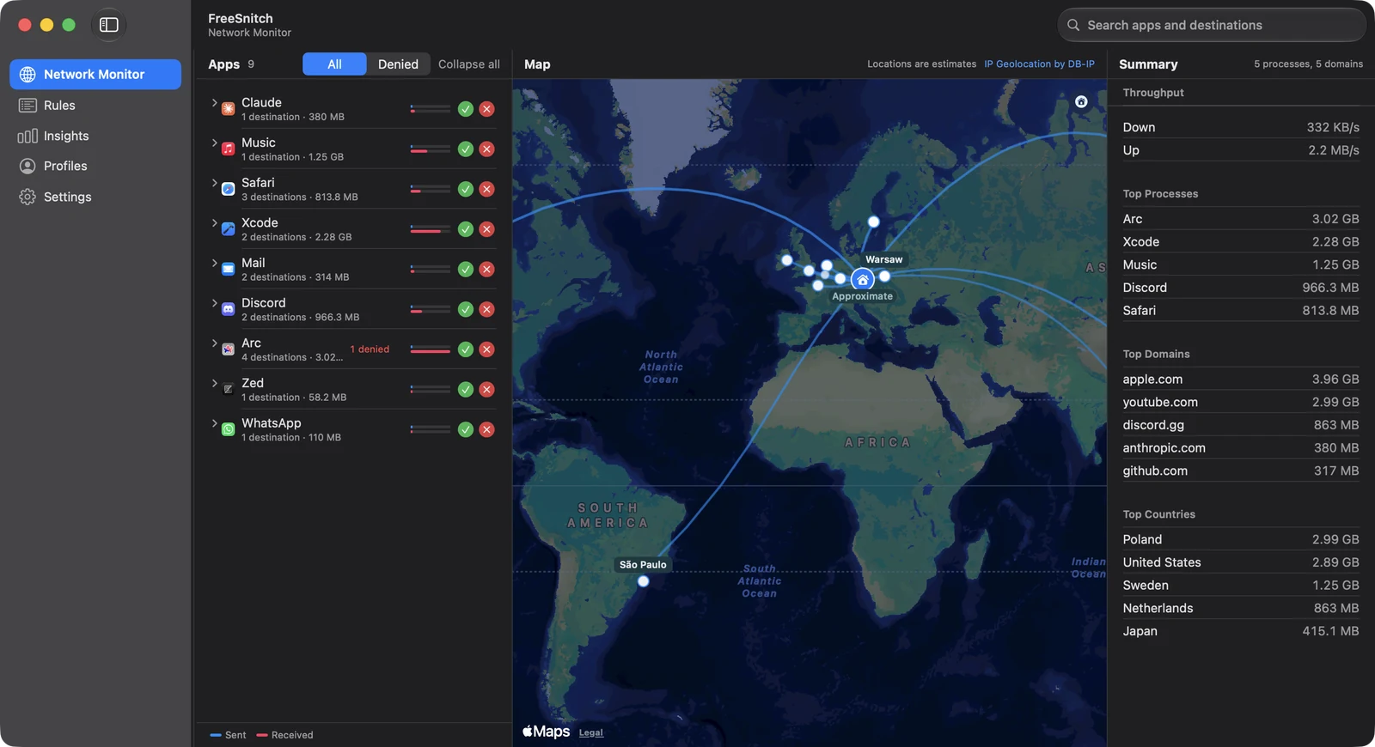The height and width of the screenshot is (747, 1375).
Task: Click the Zed app icon
Action: pos(228,390)
